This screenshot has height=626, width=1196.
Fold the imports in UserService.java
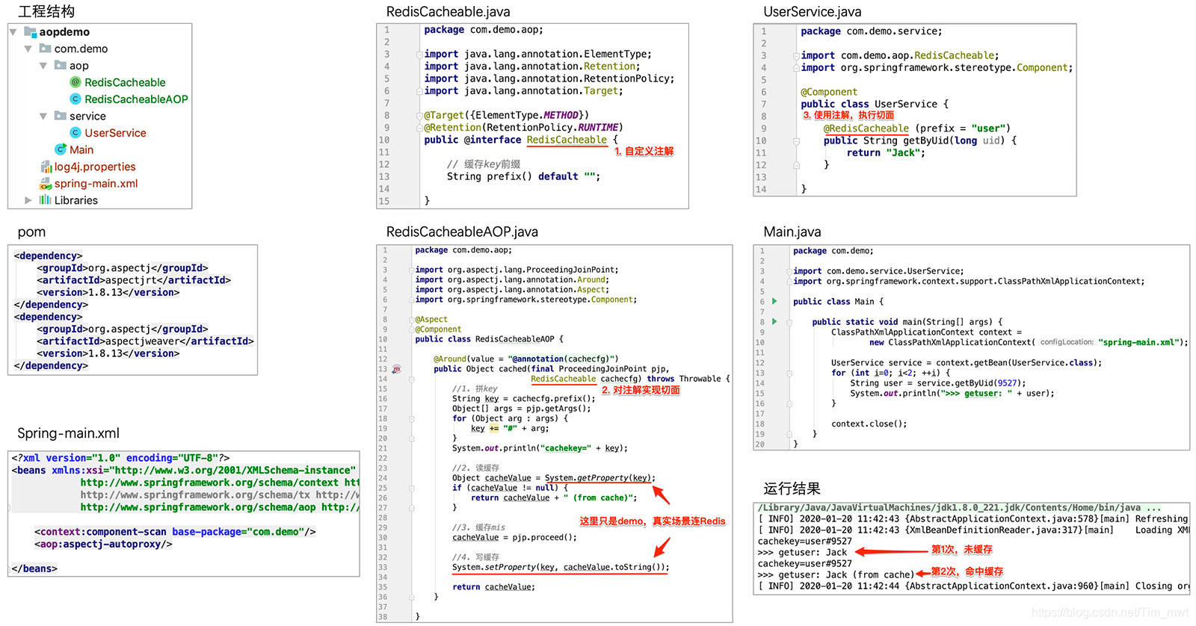(796, 55)
